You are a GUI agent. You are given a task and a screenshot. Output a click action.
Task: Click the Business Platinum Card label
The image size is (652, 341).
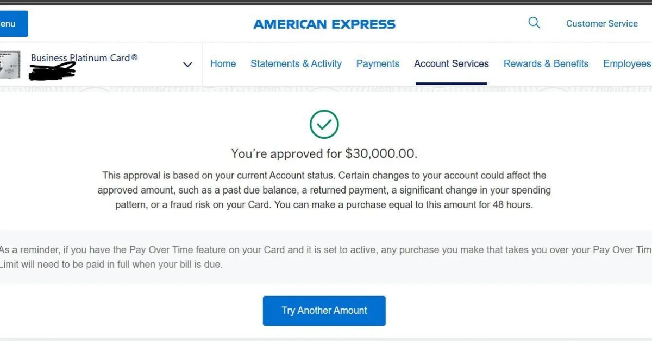pyautogui.click(x=84, y=57)
